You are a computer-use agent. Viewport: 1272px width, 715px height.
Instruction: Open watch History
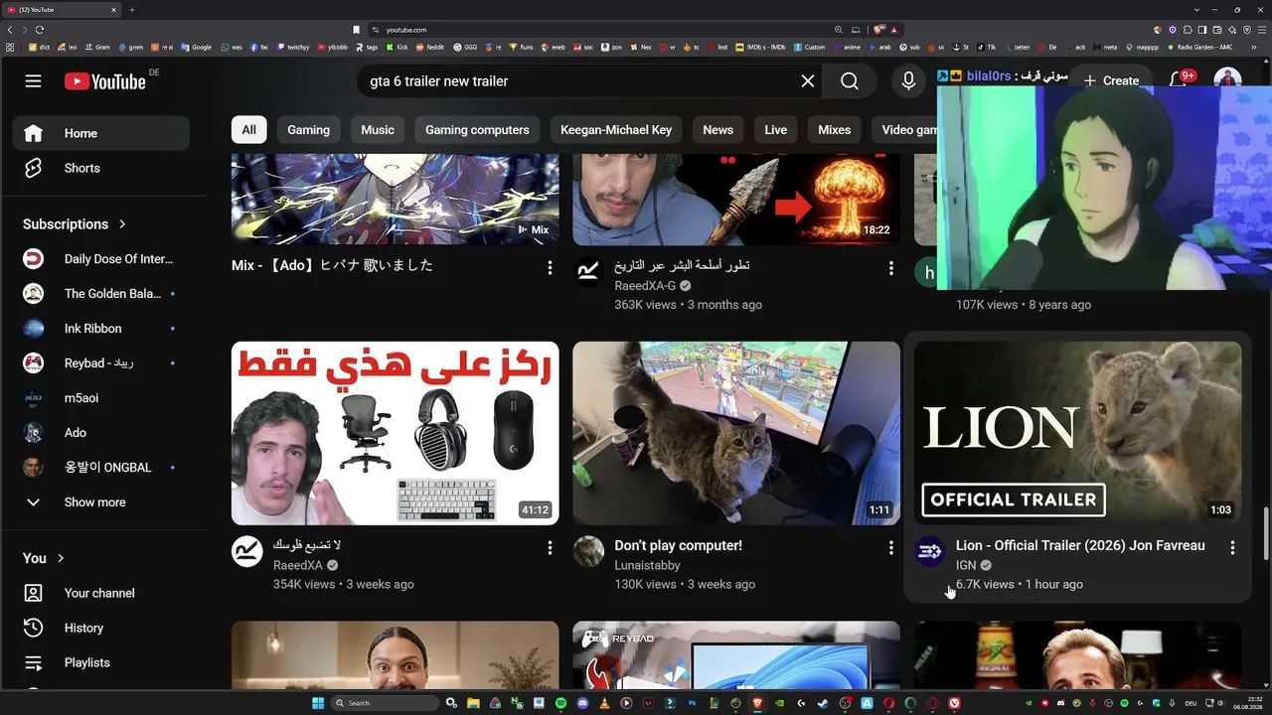(101, 628)
